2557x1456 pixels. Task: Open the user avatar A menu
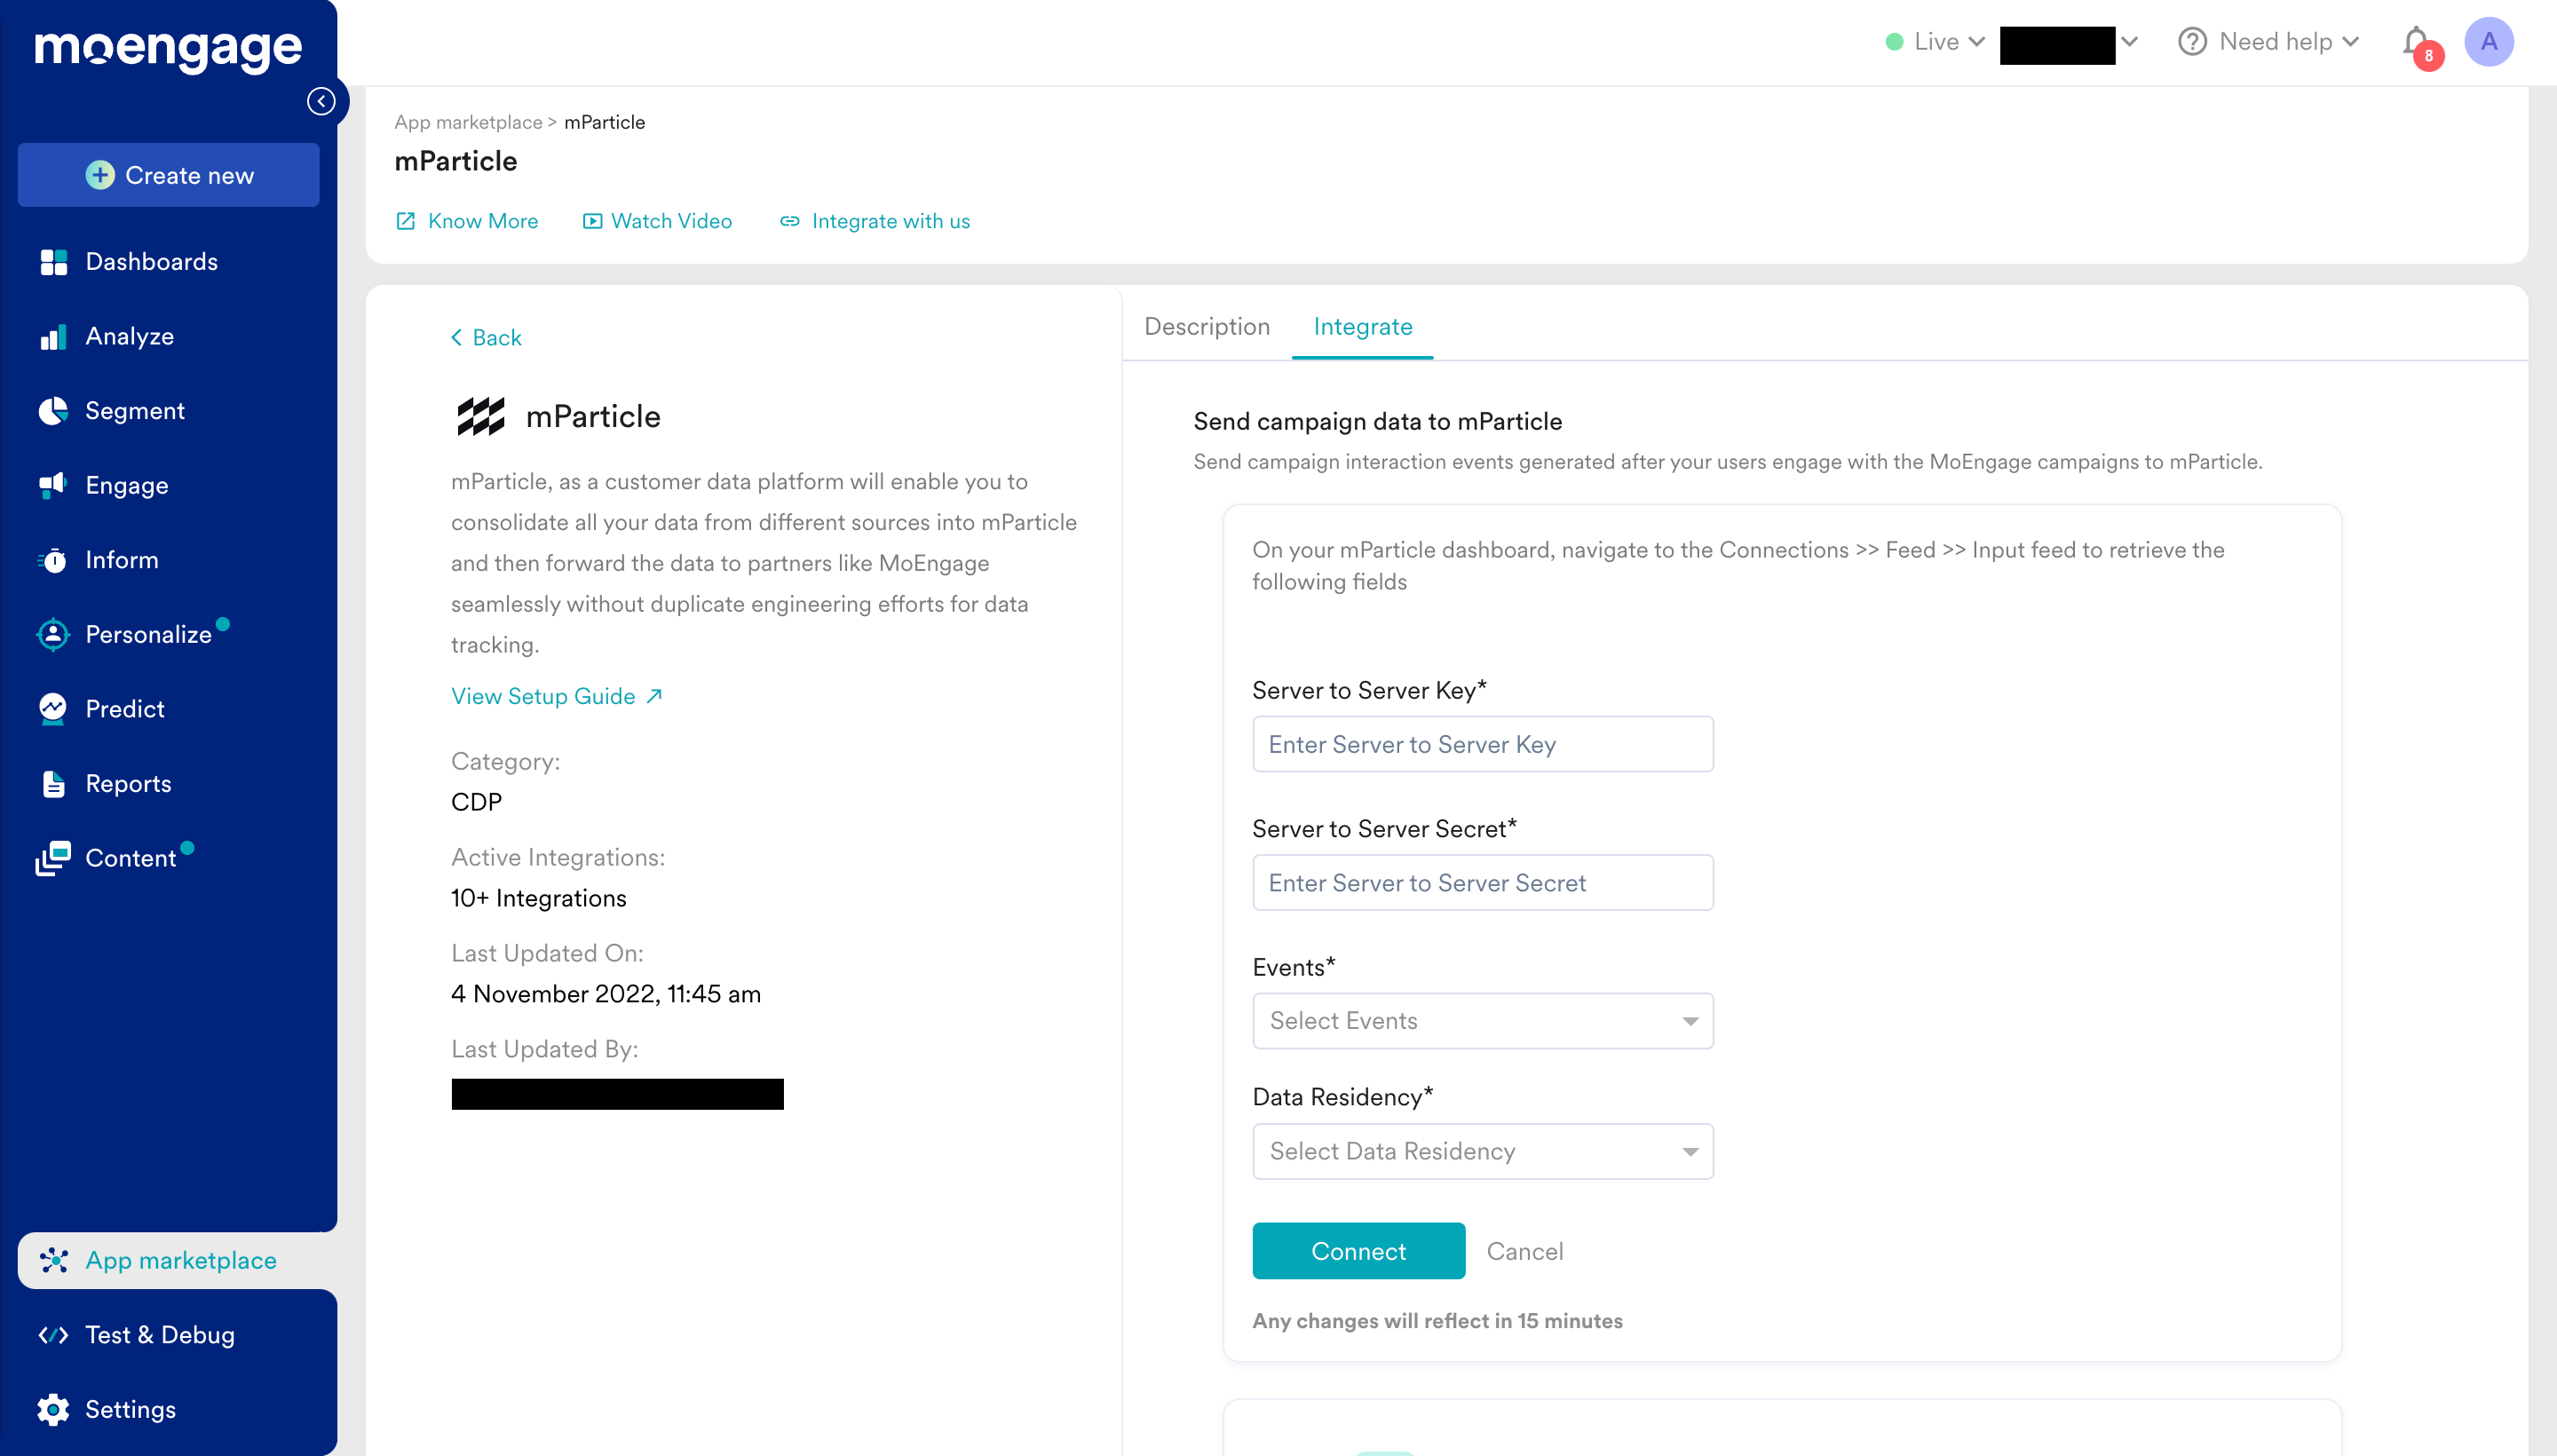[2488, 42]
